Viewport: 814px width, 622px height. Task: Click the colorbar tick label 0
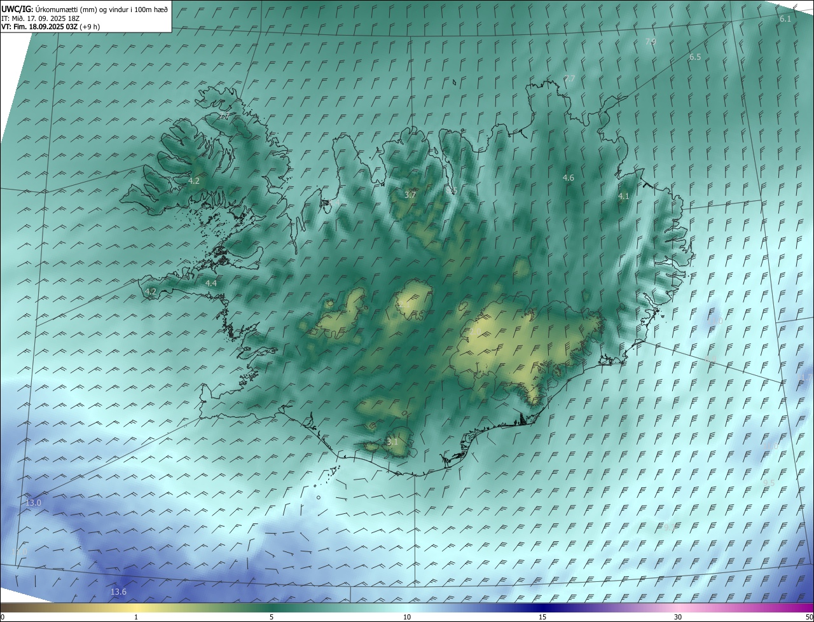tap(3, 618)
